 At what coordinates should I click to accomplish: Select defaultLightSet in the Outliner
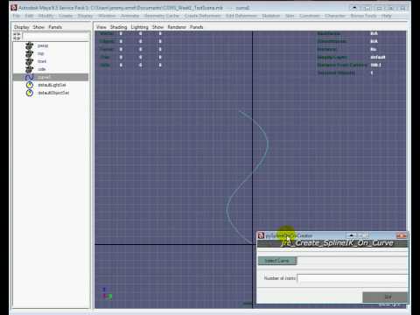[x=52, y=85]
